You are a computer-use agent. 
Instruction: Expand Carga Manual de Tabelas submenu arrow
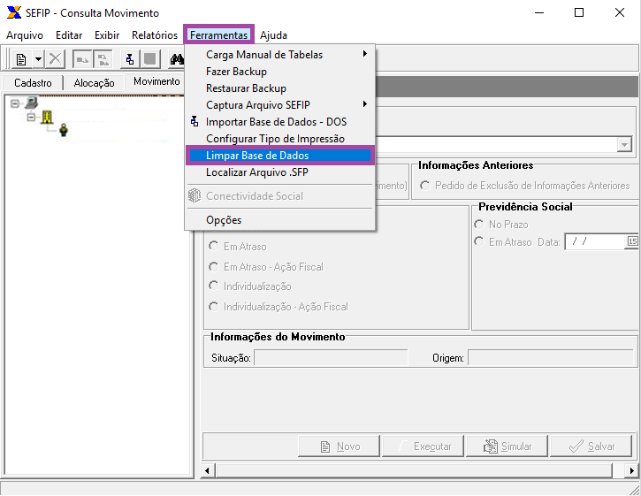(x=364, y=54)
